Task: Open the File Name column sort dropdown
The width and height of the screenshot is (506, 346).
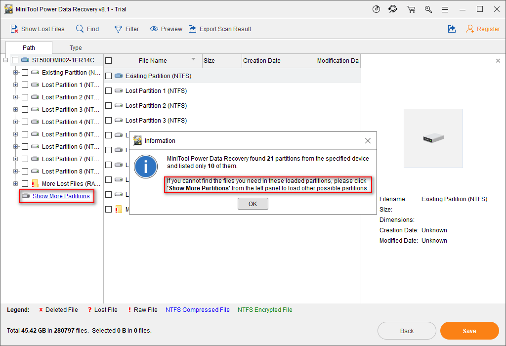Action: tap(194, 60)
